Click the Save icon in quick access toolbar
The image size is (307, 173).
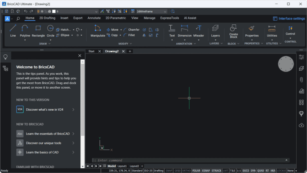click(x=6, y=11)
